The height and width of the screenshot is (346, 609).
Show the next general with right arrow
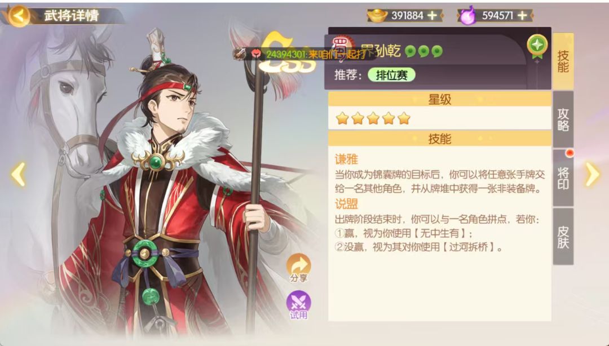592,175
